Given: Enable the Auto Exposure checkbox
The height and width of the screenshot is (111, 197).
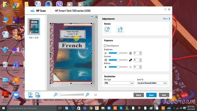Looking at the screenshot, I should coord(105,46).
